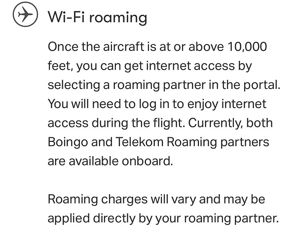Click the airplane icon beside Wi-Fi roaming
Image resolution: width=297 pixels, height=247 pixels.
click(24, 16)
